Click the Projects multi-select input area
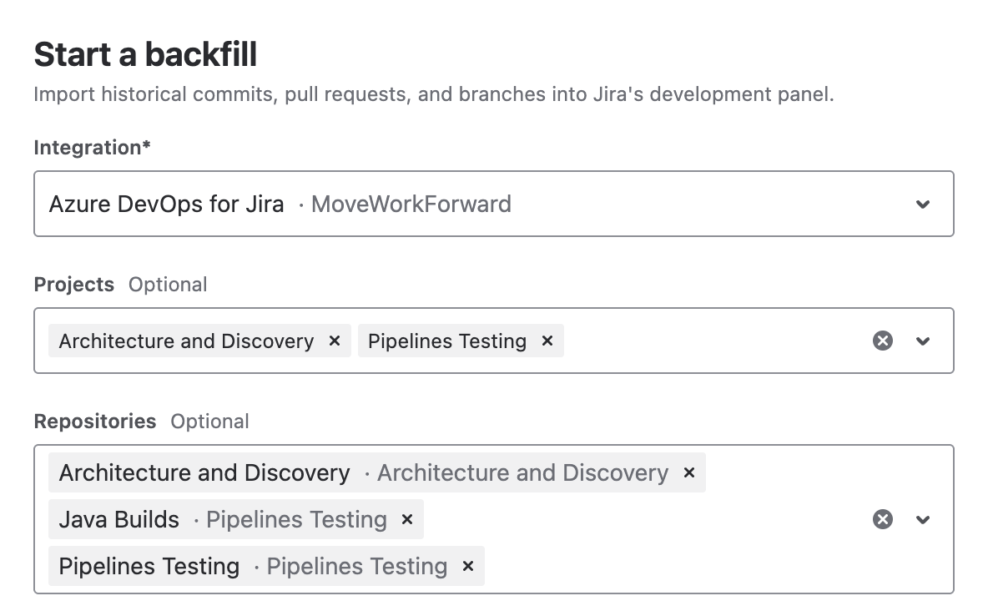This screenshot has width=988, height=611. point(494,341)
